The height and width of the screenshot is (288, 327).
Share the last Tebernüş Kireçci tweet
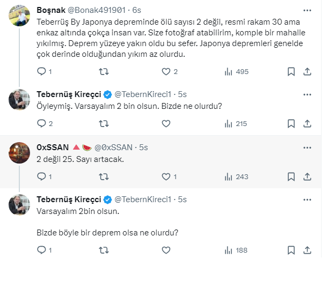(x=308, y=249)
